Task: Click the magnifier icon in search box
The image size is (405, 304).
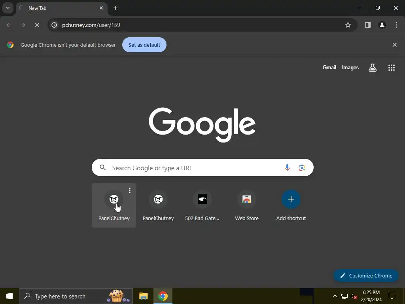Action: pyautogui.click(x=103, y=167)
